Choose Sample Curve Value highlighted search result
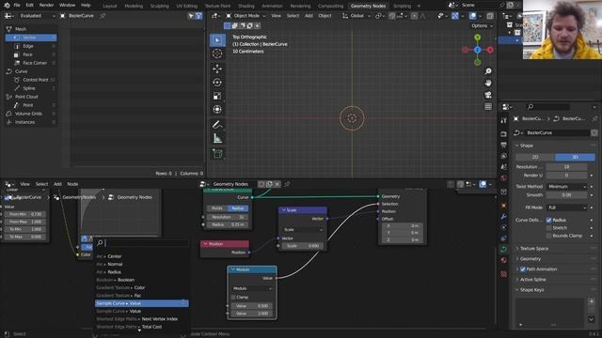The width and height of the screenshot is (602, 338). pyautogui.click(x=142, y=303)
